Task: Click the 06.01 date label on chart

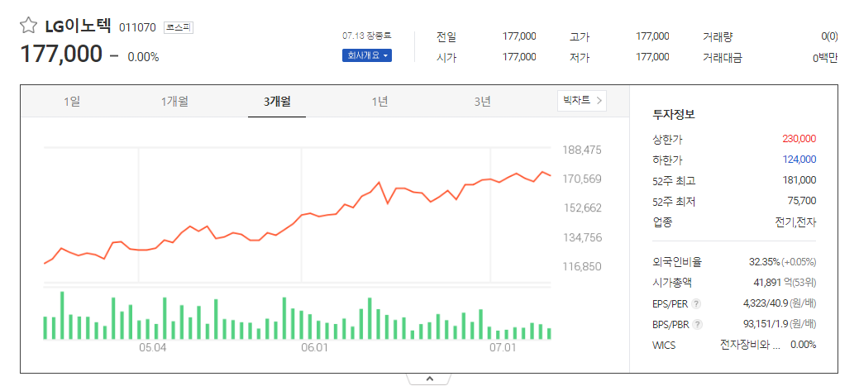Action: coord(314,348)
